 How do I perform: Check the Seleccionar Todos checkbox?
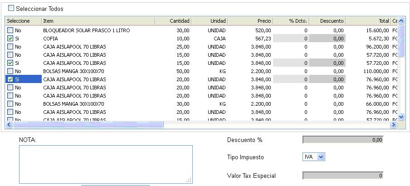(x=11, y=8)
